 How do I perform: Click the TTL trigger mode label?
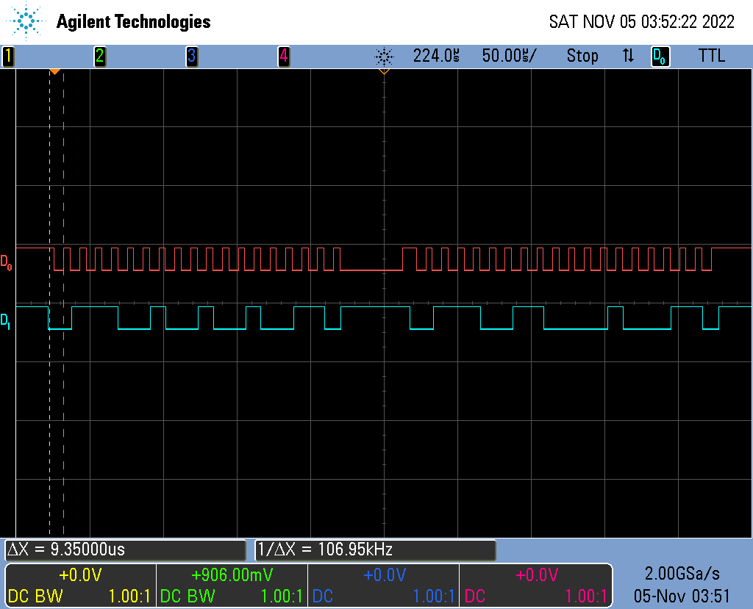point(711,56)
